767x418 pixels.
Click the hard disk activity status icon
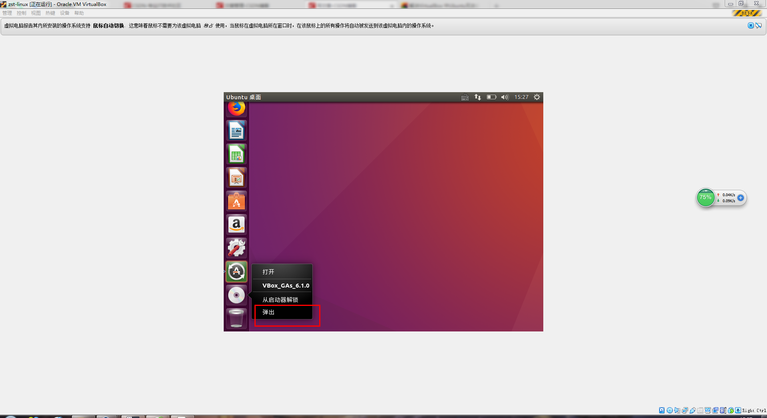pyautogui.click(x=662, y=410)
